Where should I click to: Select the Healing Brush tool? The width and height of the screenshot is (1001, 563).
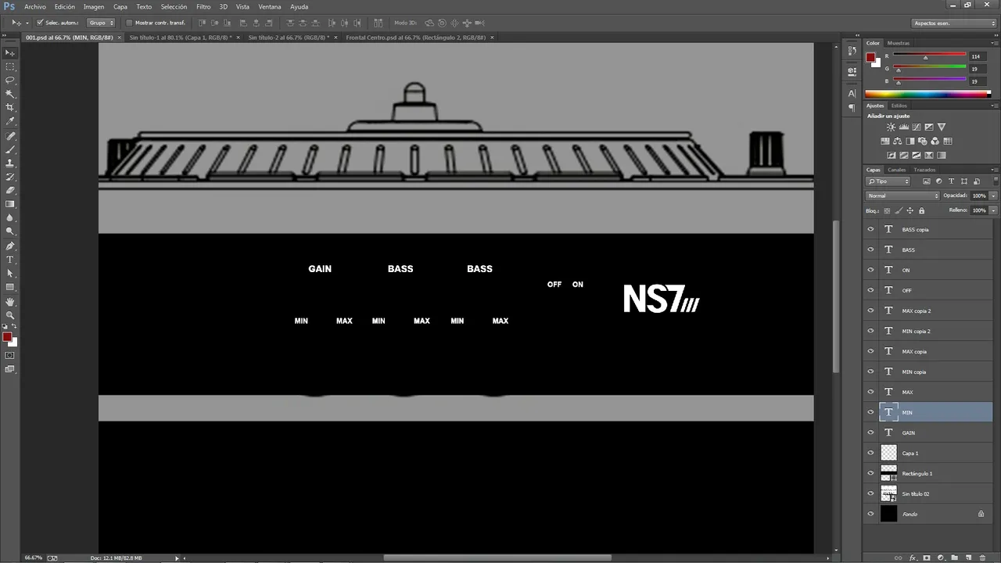[x=10, y=135]
